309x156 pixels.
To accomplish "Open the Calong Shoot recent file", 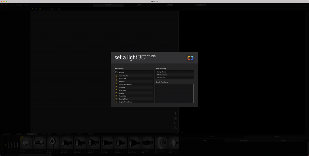I will [x=134, y=99].
